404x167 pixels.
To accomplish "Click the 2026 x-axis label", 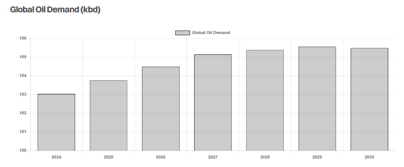I will click(x=161, y=157).
